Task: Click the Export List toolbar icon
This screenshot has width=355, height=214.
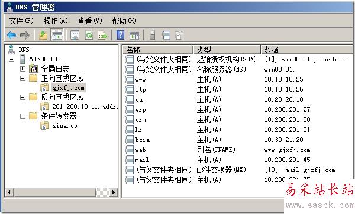Action: pyautogui.click(x=102, y=35)
